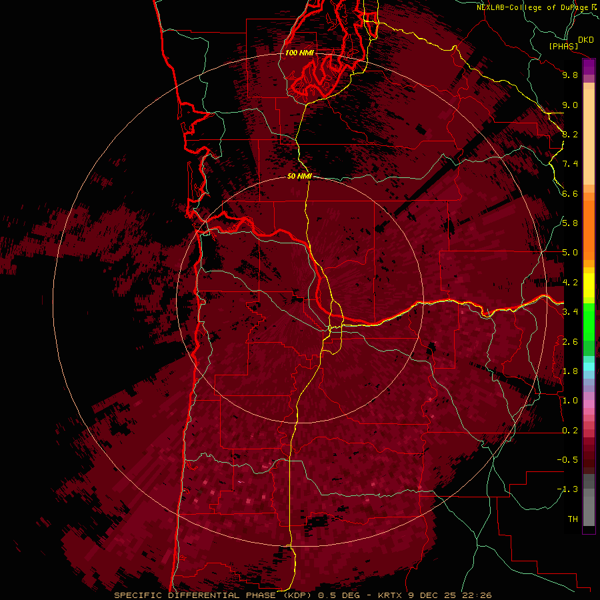Image resolution: width=600 pixels, height=600 pixels.
Task: Click the 5.0 legend value
Action: [x=570, y=253]
